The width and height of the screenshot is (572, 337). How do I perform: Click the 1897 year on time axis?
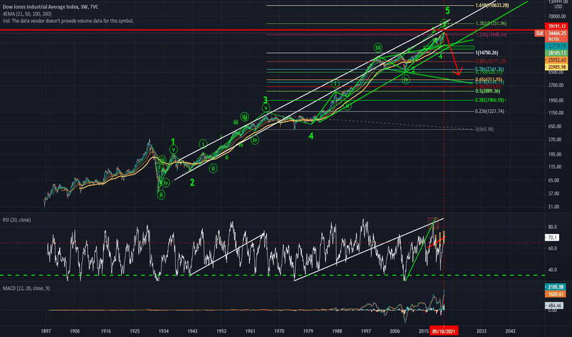click(x=46, y=331)
